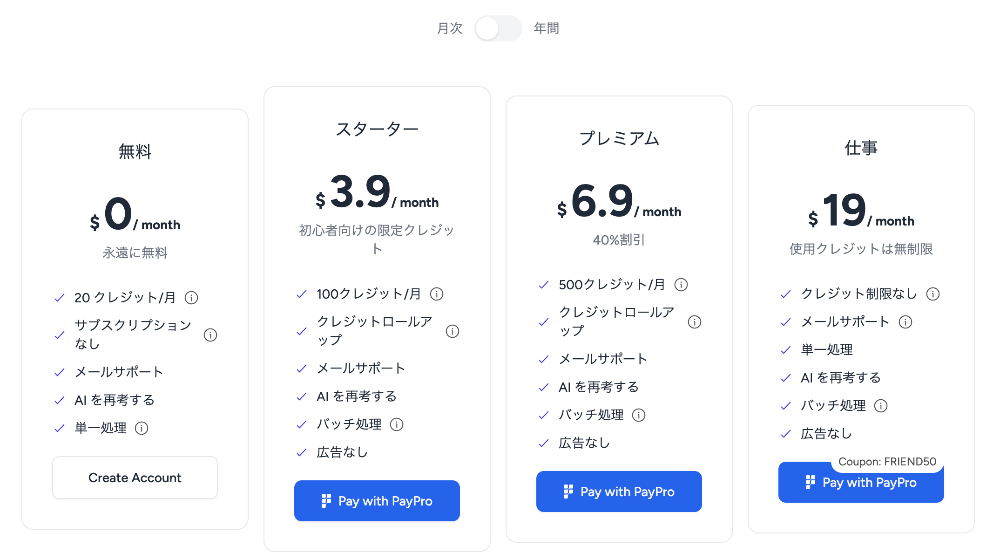1000x560 pixels.
Task: Pay with PayPro for the プレミアム plan
Action: pos(619,492)
